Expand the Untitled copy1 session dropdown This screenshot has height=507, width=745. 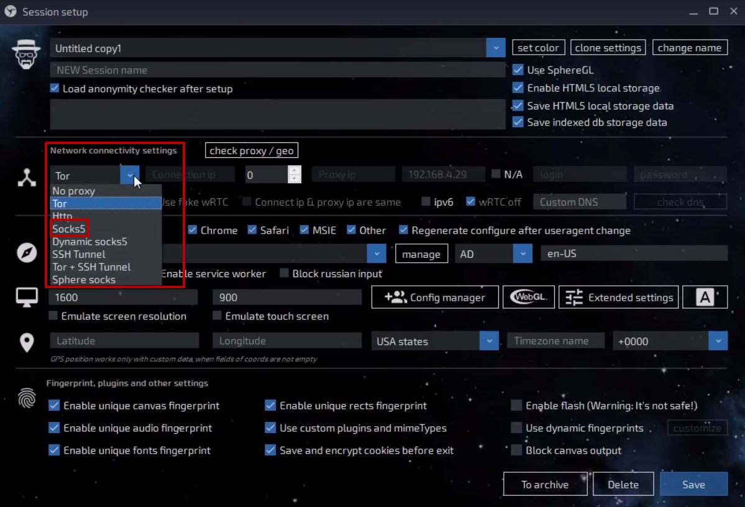495,48
